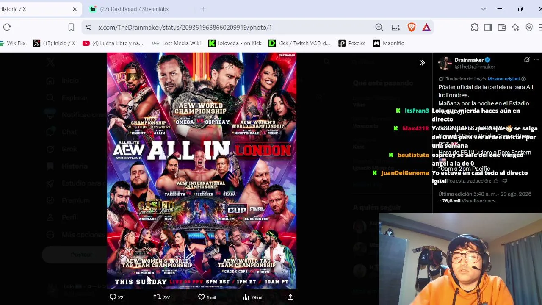Click JuanDelGenoma username in chat overlay
The width and height of the screenshot is (542, 305).
coord(405,173)
